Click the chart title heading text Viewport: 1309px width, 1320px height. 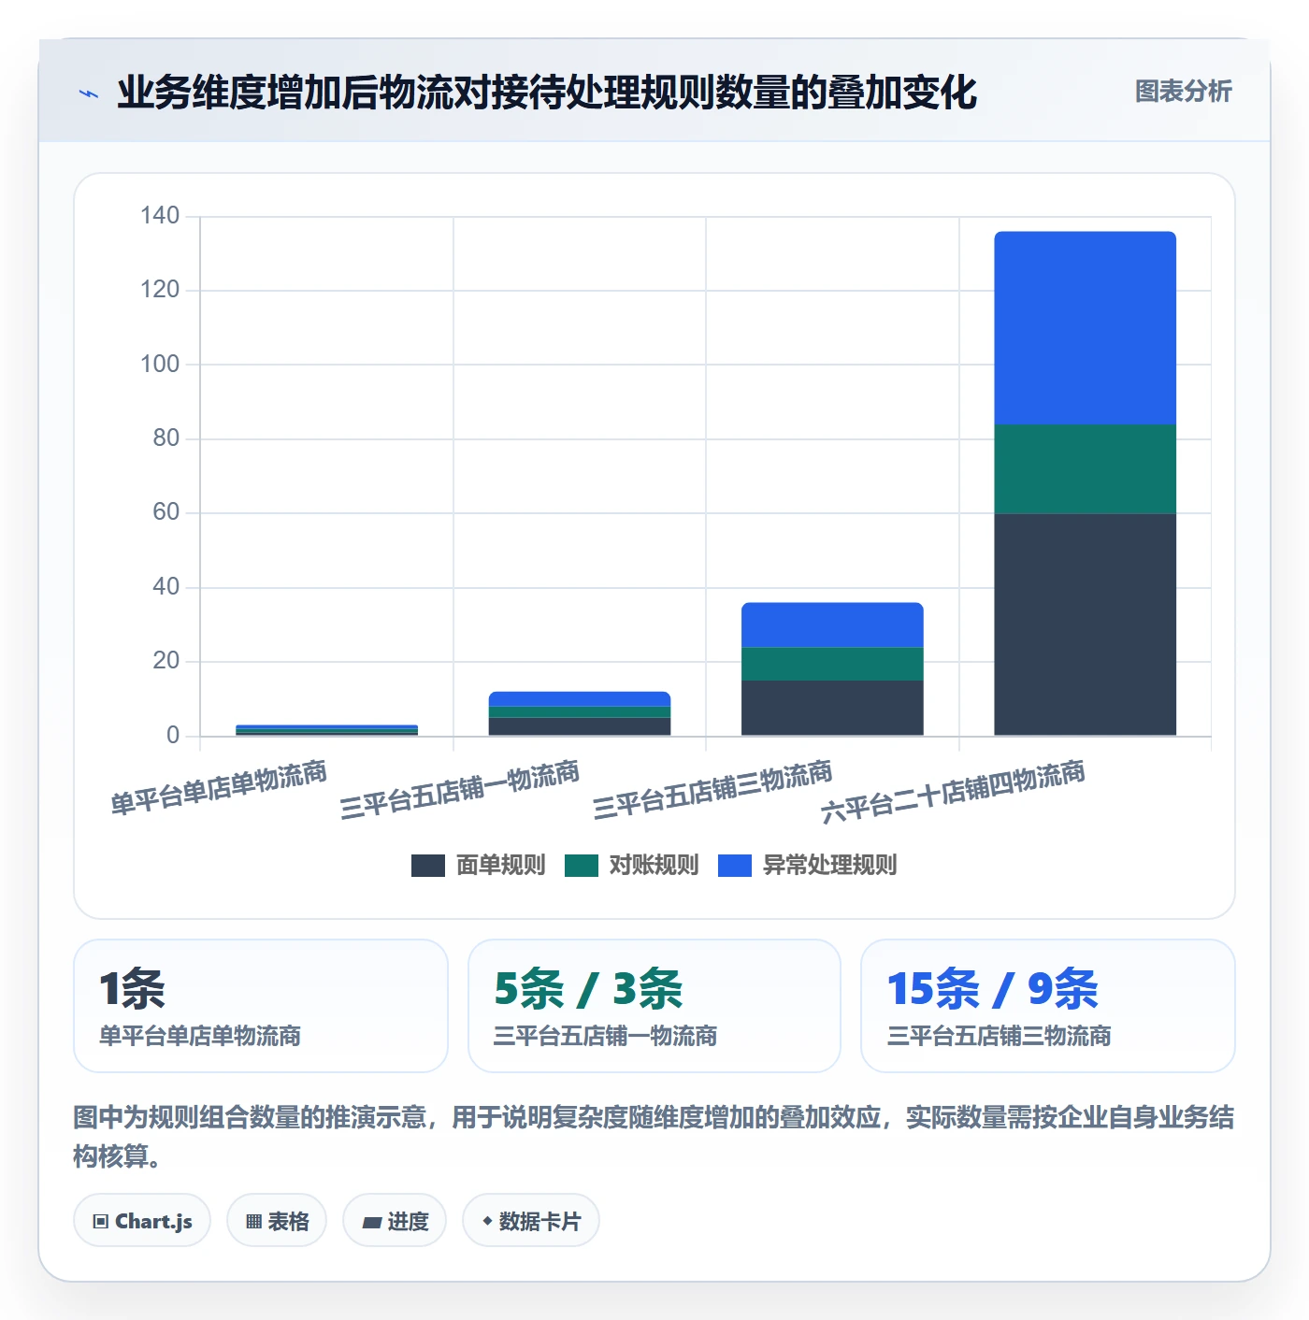pyautogui.click(x=547, y=93)
